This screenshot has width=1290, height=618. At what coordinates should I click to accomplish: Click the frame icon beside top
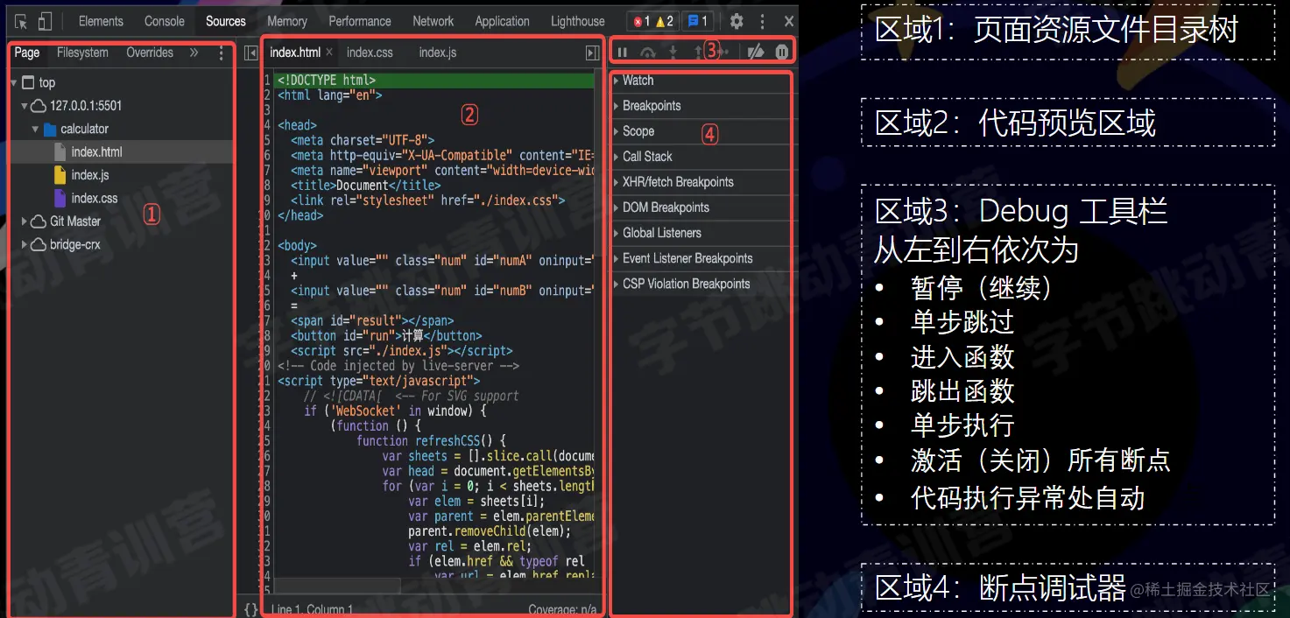pyautogui.click(x=28, y=82)
